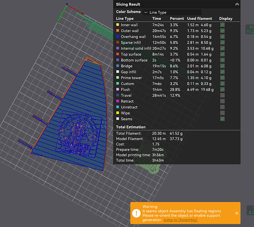Viewport: 254px width, 227px height.
Task: Enable Travel lines display
Action: pos(222,95)
